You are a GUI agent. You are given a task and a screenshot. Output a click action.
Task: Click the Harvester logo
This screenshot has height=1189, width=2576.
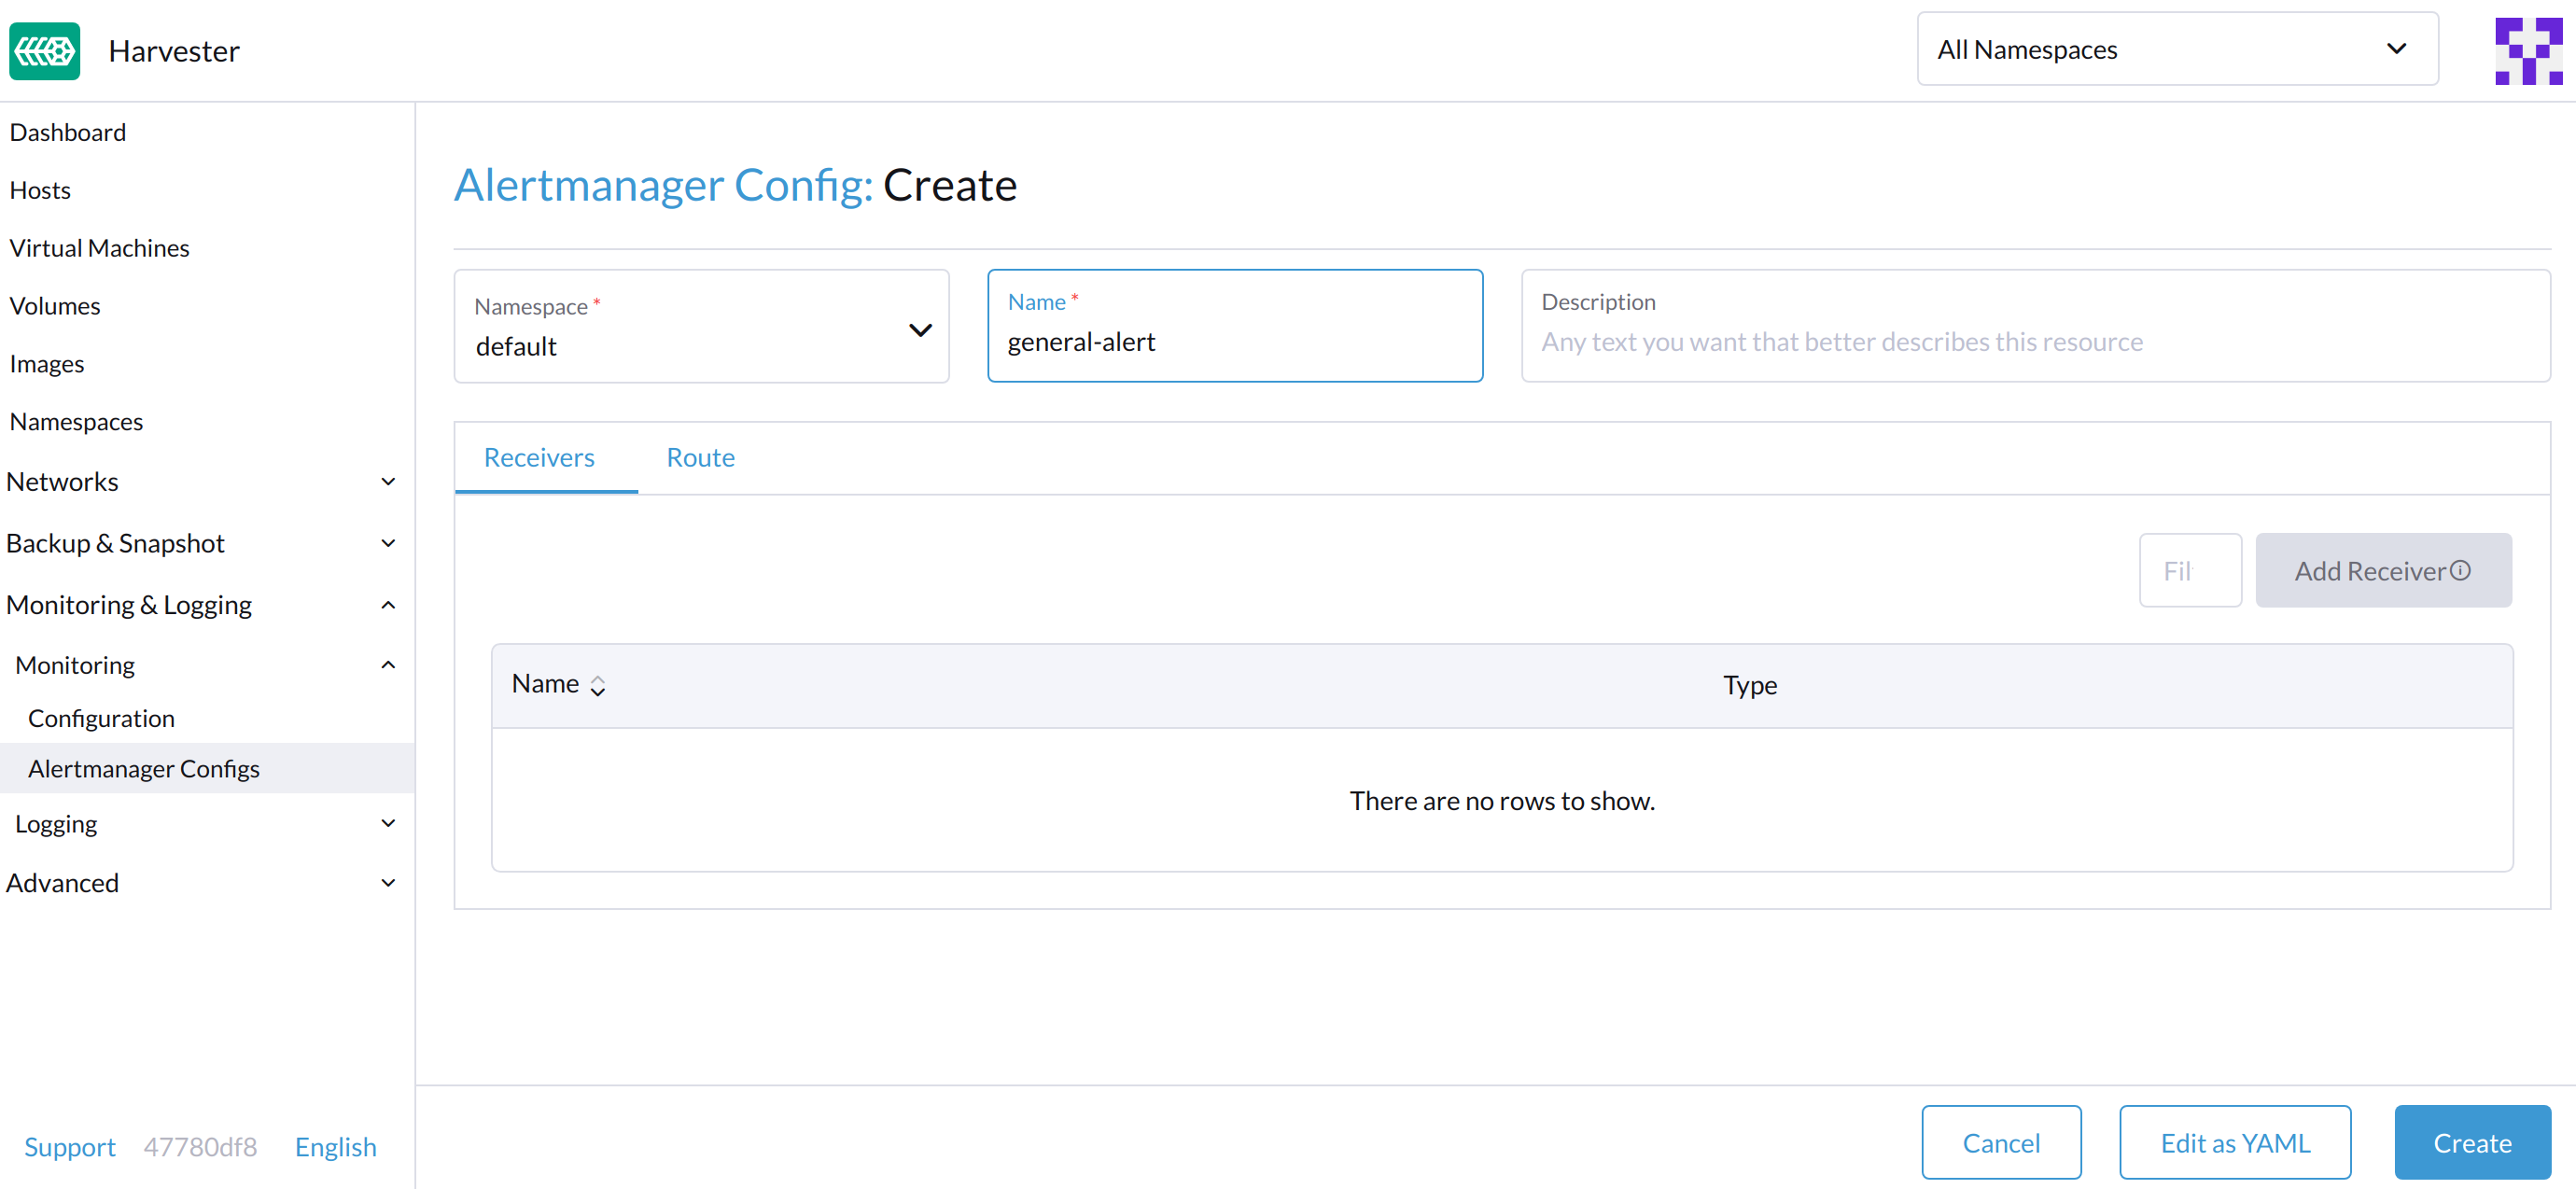(44, 51)
